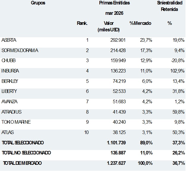Click ATRADIUS siniestralidad value 59,8%
The image size is (187, 171).
coord(178,112)
